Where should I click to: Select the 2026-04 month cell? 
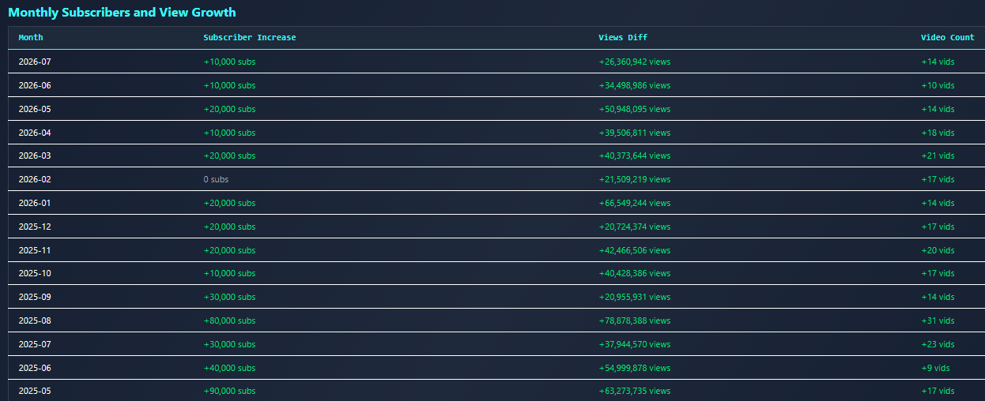[x=35, y=133]
